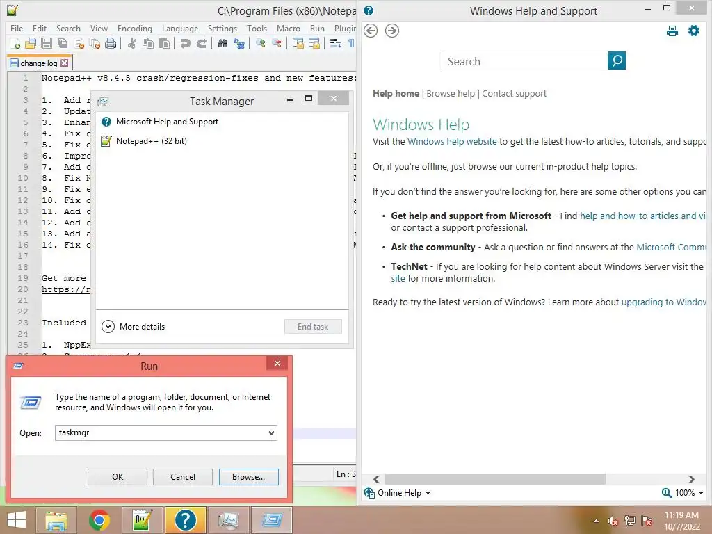Select the change.log tab

point(39,63)
